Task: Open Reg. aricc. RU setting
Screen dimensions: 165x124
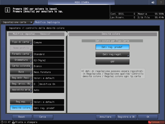Action: click(x=21, y=84)
